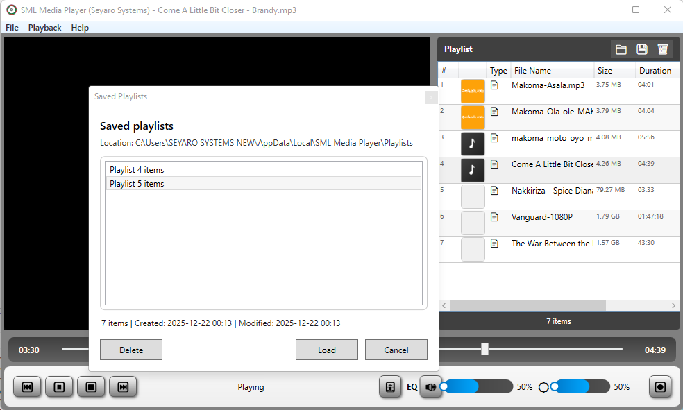The image size is (683, 410).
Task: Cancel the Saved Playlists dialog
Action: [x=396, y=350]
